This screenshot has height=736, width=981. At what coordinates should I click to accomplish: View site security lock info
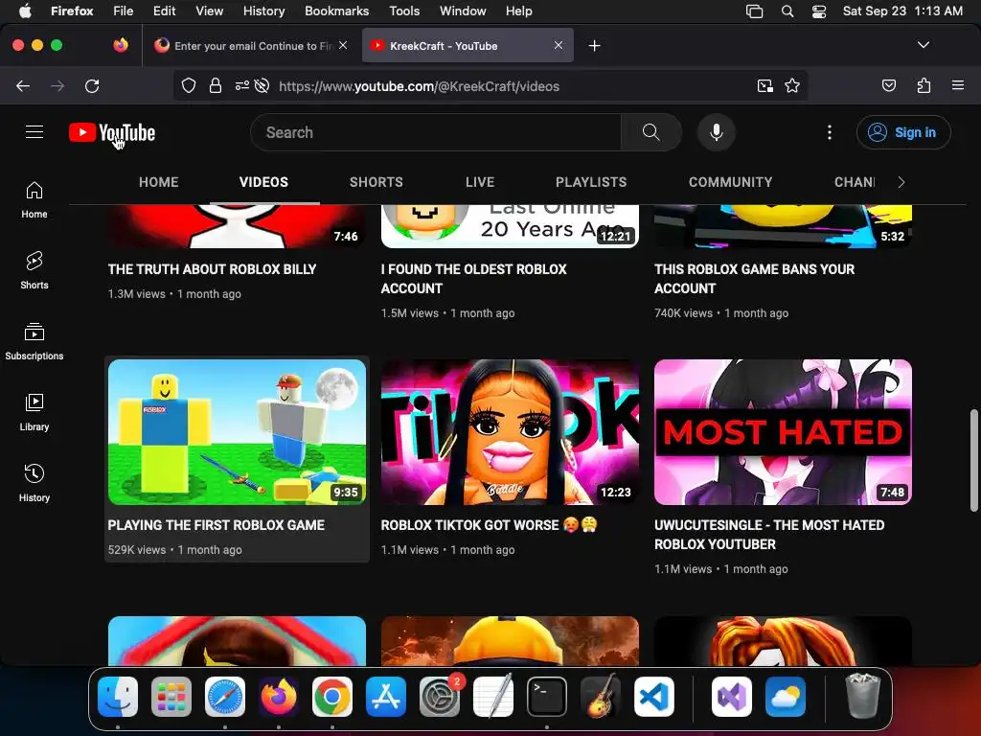tap(216, 85)
